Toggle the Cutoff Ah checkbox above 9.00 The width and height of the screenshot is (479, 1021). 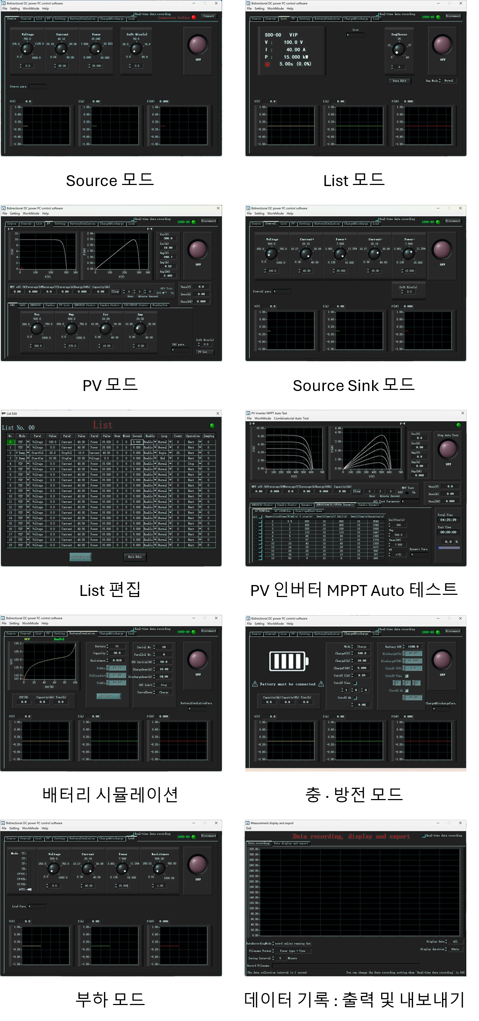(x=355, y=697)
